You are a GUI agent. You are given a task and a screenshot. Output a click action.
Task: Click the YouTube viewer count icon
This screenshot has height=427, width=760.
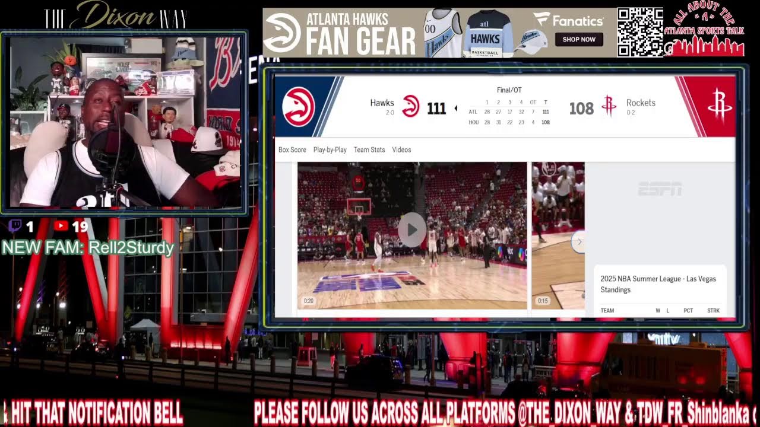[61, 226]
